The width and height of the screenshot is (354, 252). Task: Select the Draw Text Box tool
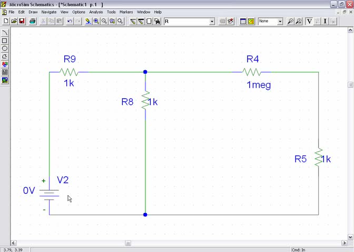tap(5, 72)
